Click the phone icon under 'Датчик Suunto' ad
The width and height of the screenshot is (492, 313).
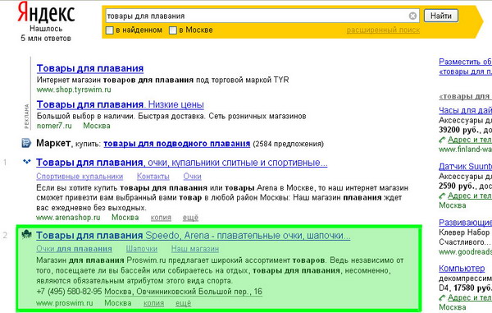pyautogui.click(x=442, y=196)
